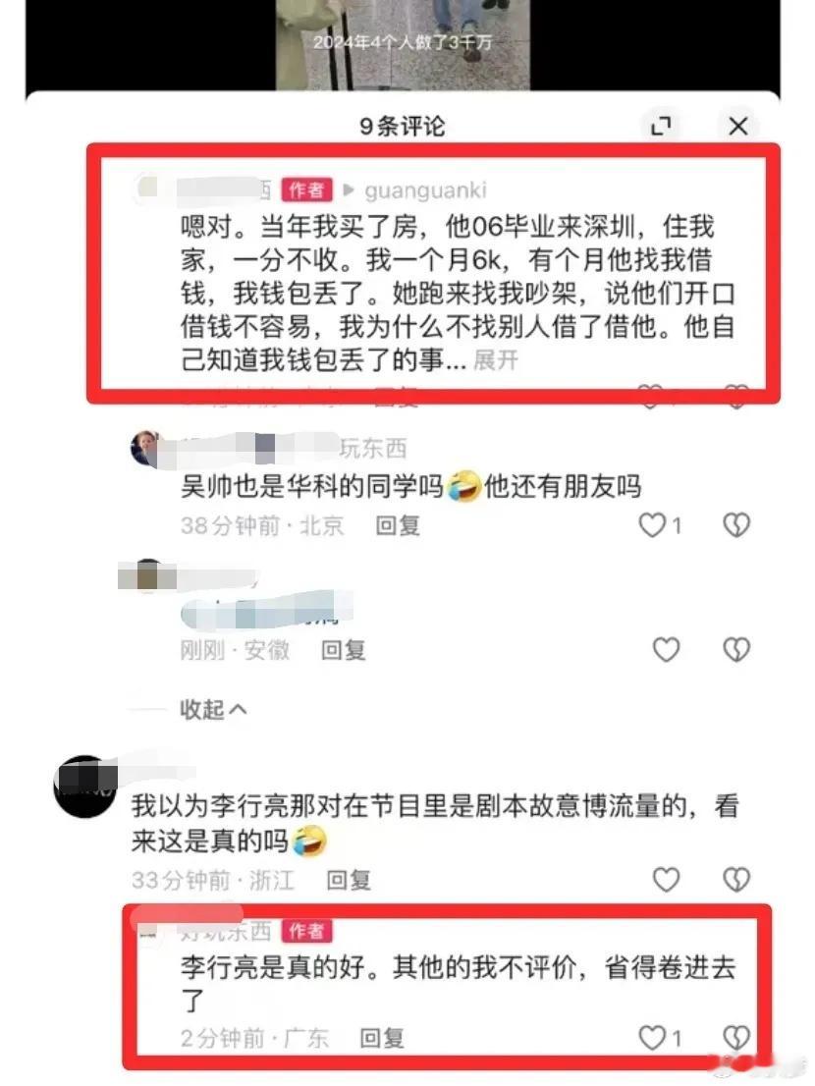
Task: Like the 李行亮 comment from 浙江
Action: (x=666, y=880)
